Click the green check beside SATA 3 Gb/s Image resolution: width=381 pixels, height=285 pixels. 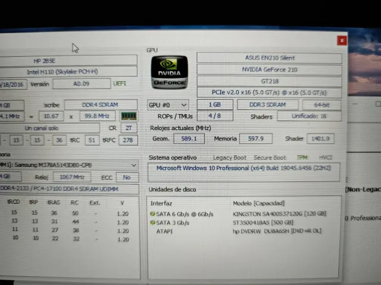click(152, 223)
